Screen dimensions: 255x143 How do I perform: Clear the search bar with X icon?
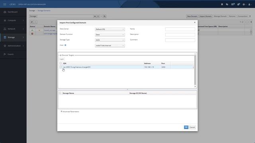95,16
